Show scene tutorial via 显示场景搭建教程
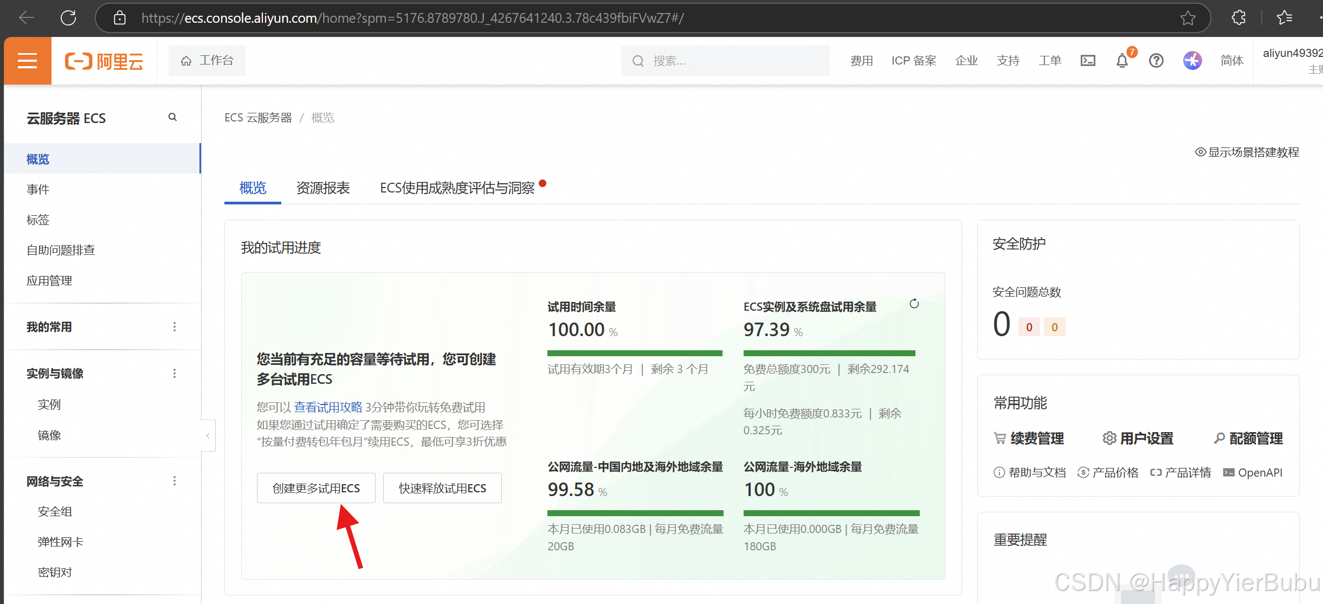The image size is (1323, 604). click(1247, 152)
